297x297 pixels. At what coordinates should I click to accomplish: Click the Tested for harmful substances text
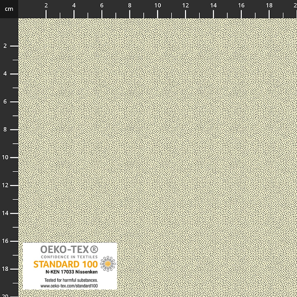[71, 280]
